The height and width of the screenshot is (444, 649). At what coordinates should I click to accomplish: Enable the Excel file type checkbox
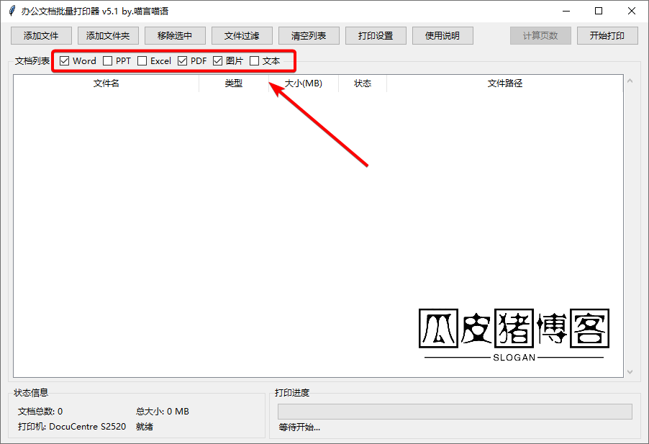point(142,61)
